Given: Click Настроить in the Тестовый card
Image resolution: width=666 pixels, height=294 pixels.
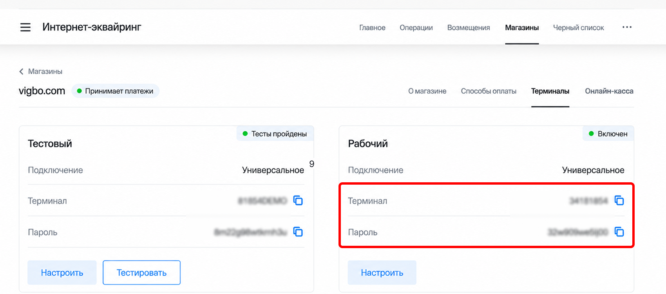Looking at the screenshot, I should [x=62, y=272].
